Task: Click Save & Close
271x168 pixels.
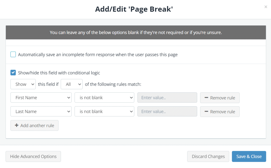Action: tap(249, 156)
